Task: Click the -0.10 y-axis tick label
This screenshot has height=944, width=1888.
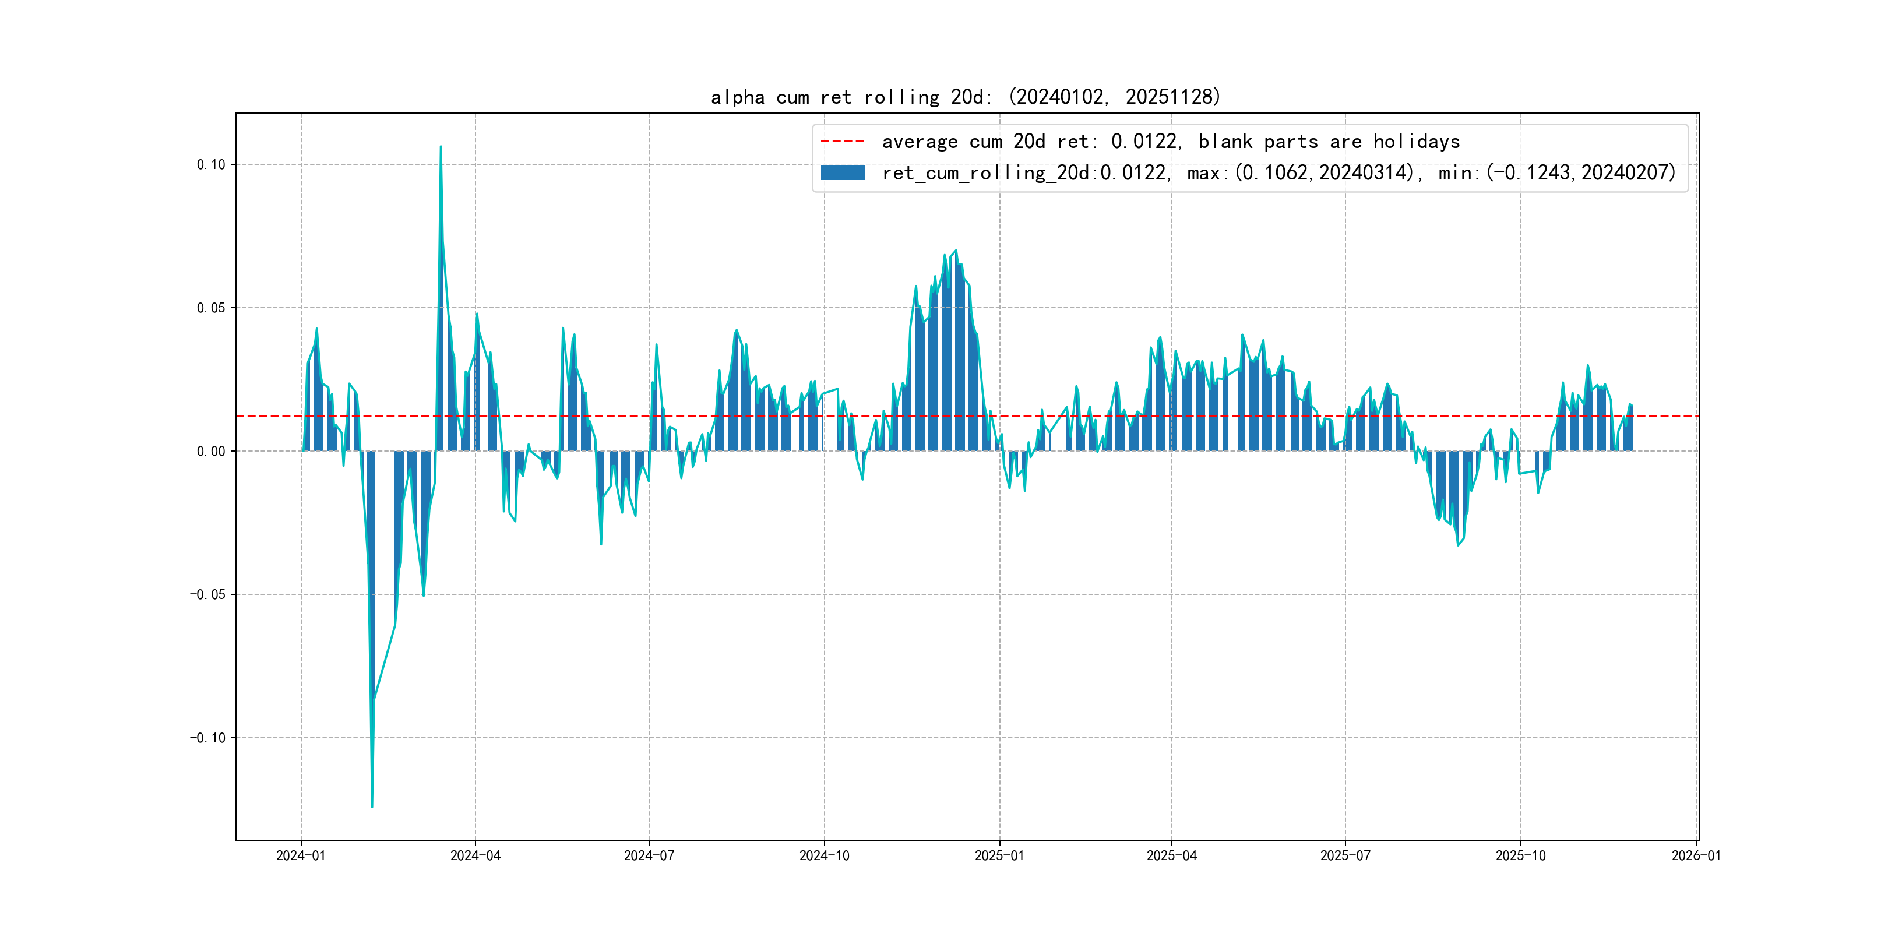Action: (207, 737)
